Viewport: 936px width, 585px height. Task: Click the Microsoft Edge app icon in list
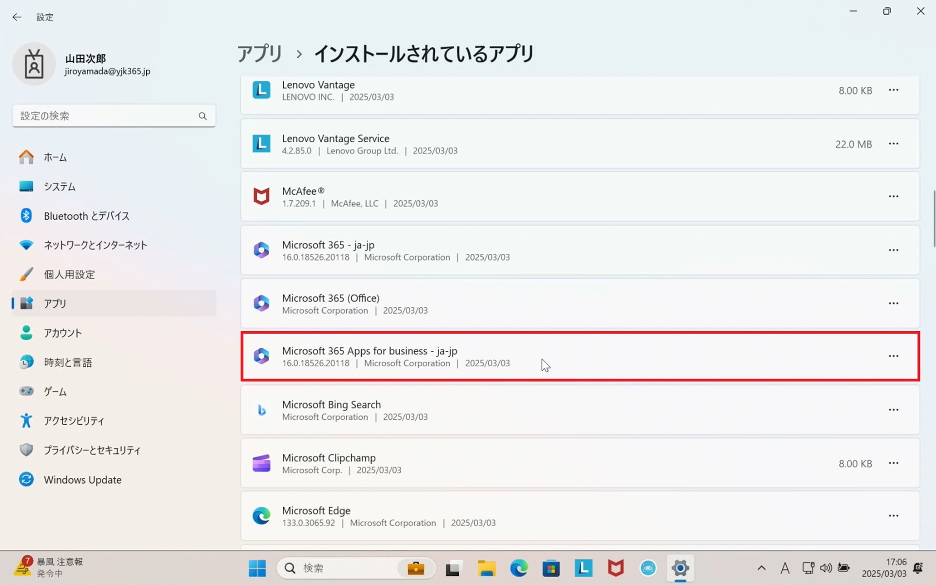click(x=261, y=515)
